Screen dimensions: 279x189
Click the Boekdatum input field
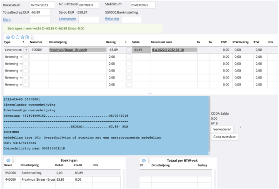click(x=42, y=5)
